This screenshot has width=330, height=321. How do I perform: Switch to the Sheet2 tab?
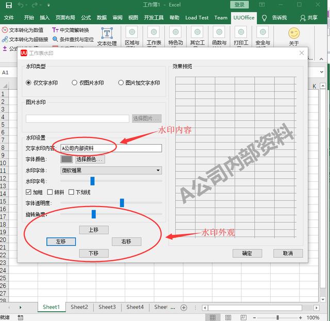click(x=79, y=307)
